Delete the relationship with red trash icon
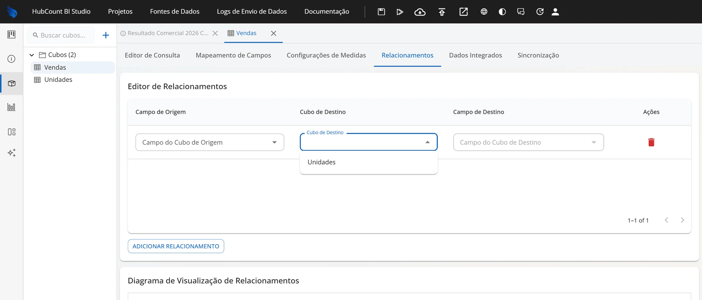The image size is (702, 300). click(651, 142)
